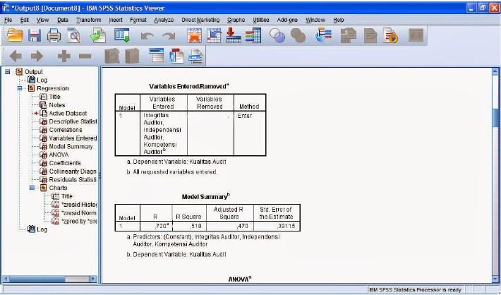Select Coefficients in the outline pane
Image resolution: width=501 pixels, height=295 pixels.
pos(64,163)
